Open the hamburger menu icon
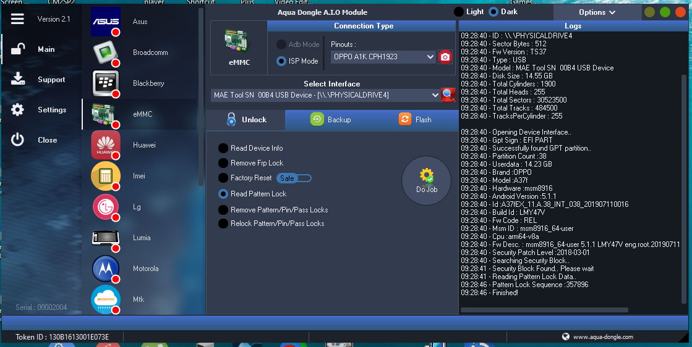 (18, 19)
